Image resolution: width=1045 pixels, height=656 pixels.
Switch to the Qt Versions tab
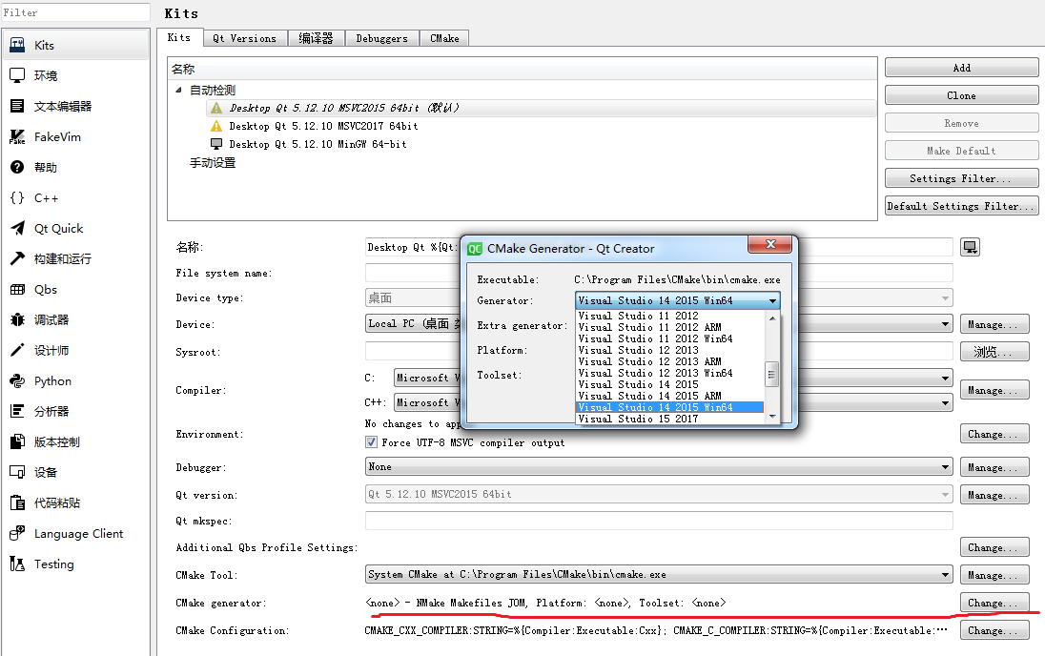(x=245, y=39)
